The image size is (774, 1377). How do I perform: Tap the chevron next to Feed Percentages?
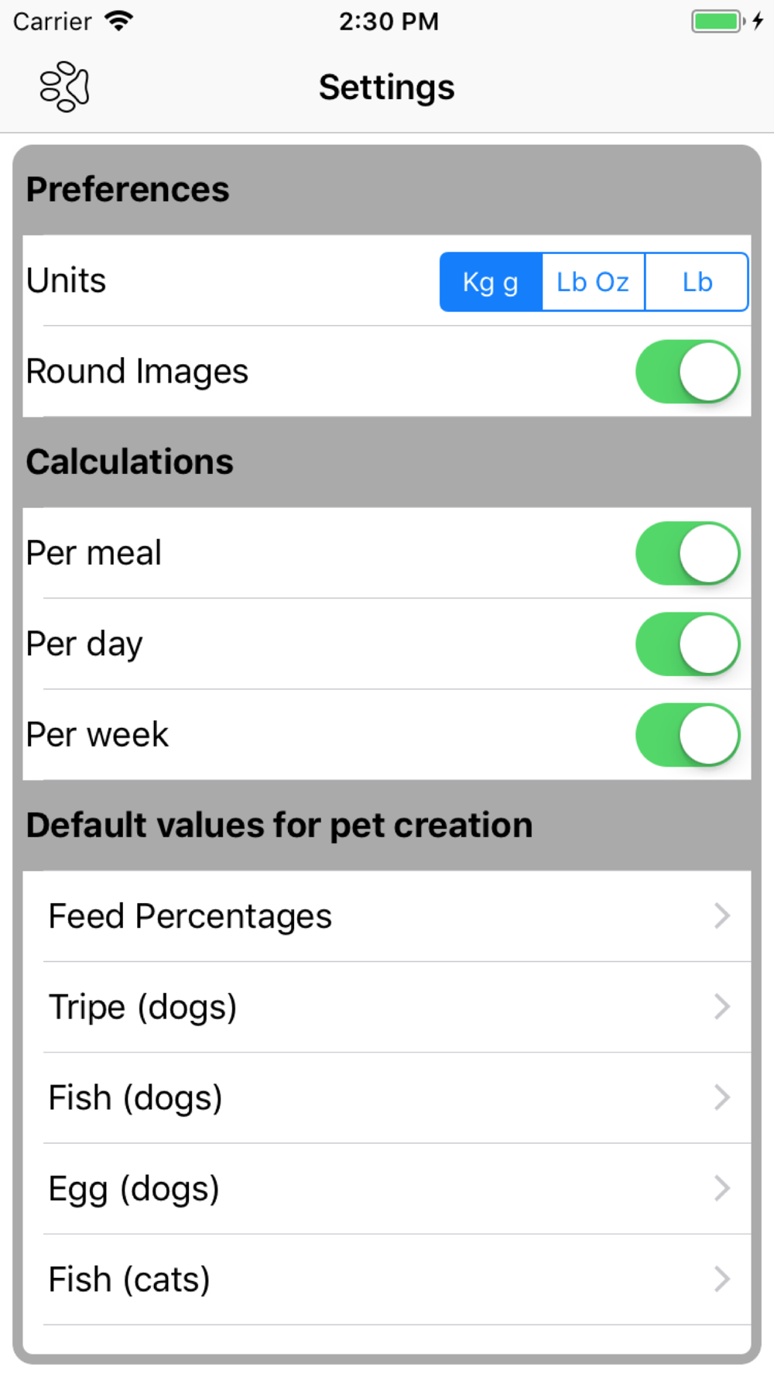[x=721, y=916]
